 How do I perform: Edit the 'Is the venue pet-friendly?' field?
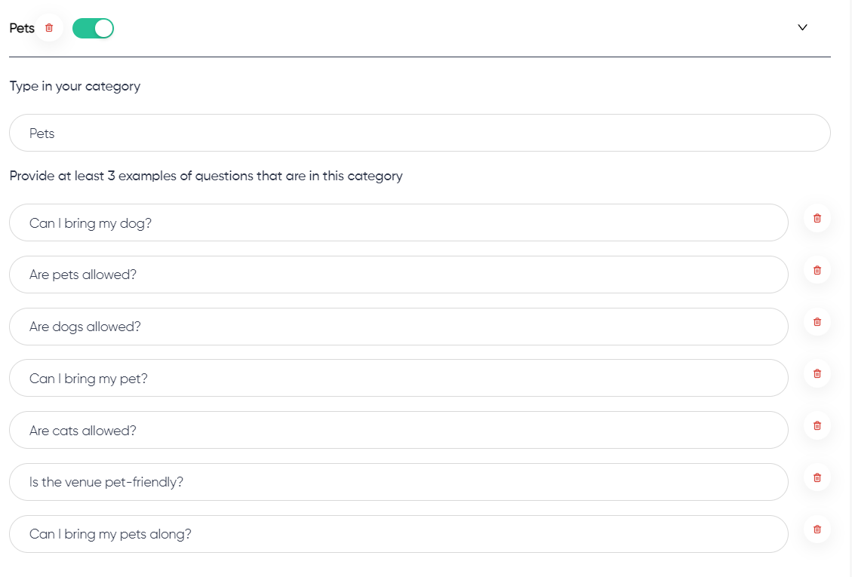point(398,483)
